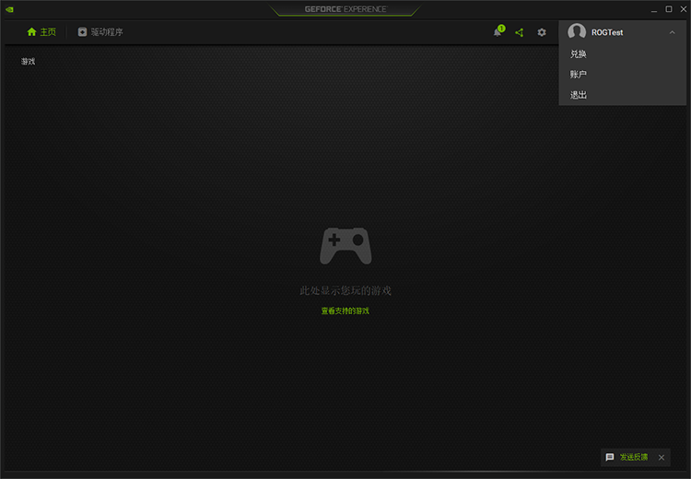Click the ROGTest username text
The height and width of the screenshot is (479, 691).
(x=607, y=32)
